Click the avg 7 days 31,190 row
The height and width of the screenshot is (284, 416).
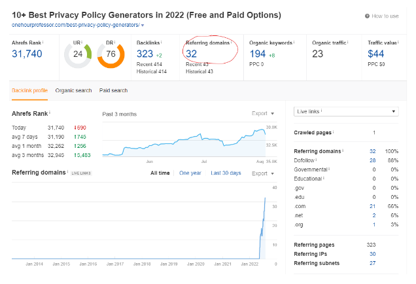coord(49,137)
